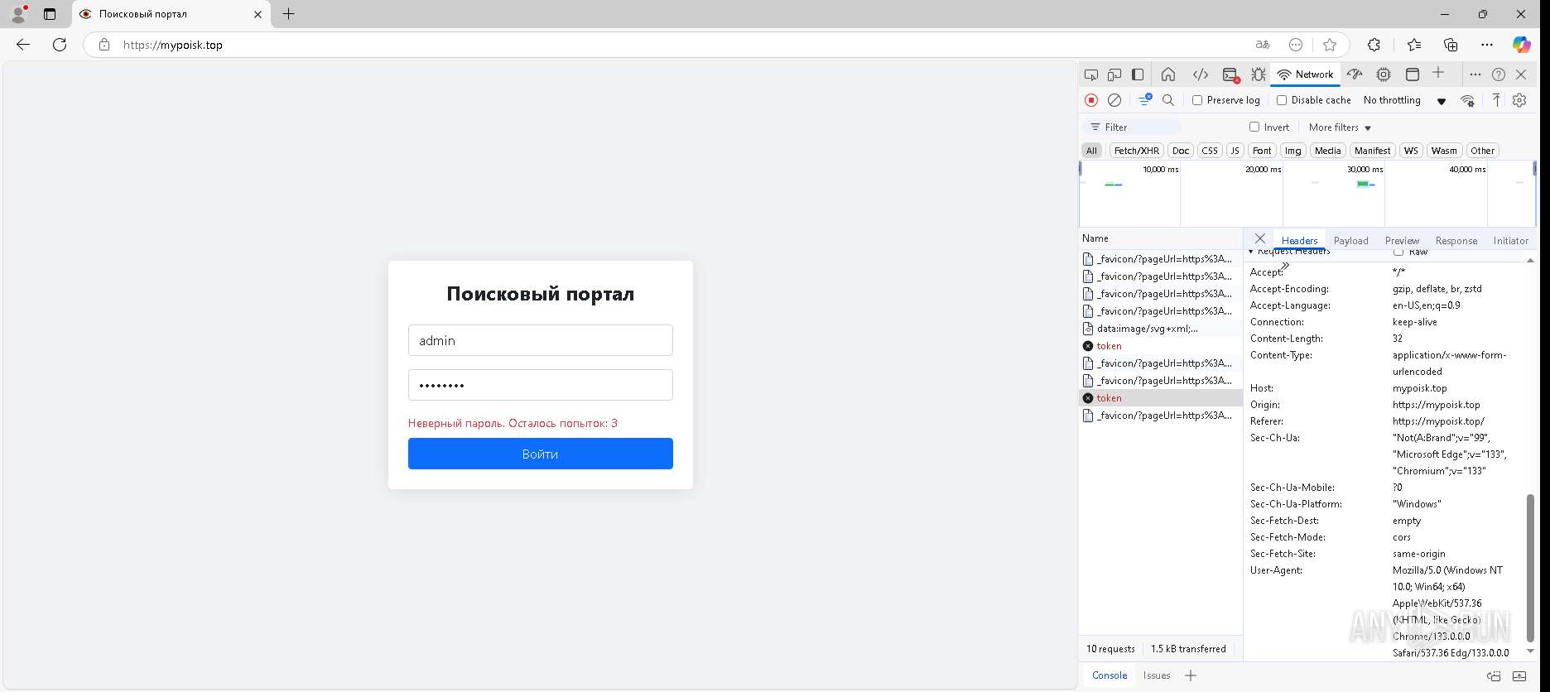Click the browser refresh icon
The image size is (1550, 692).
pyautogui.click(x=60, y=45)
